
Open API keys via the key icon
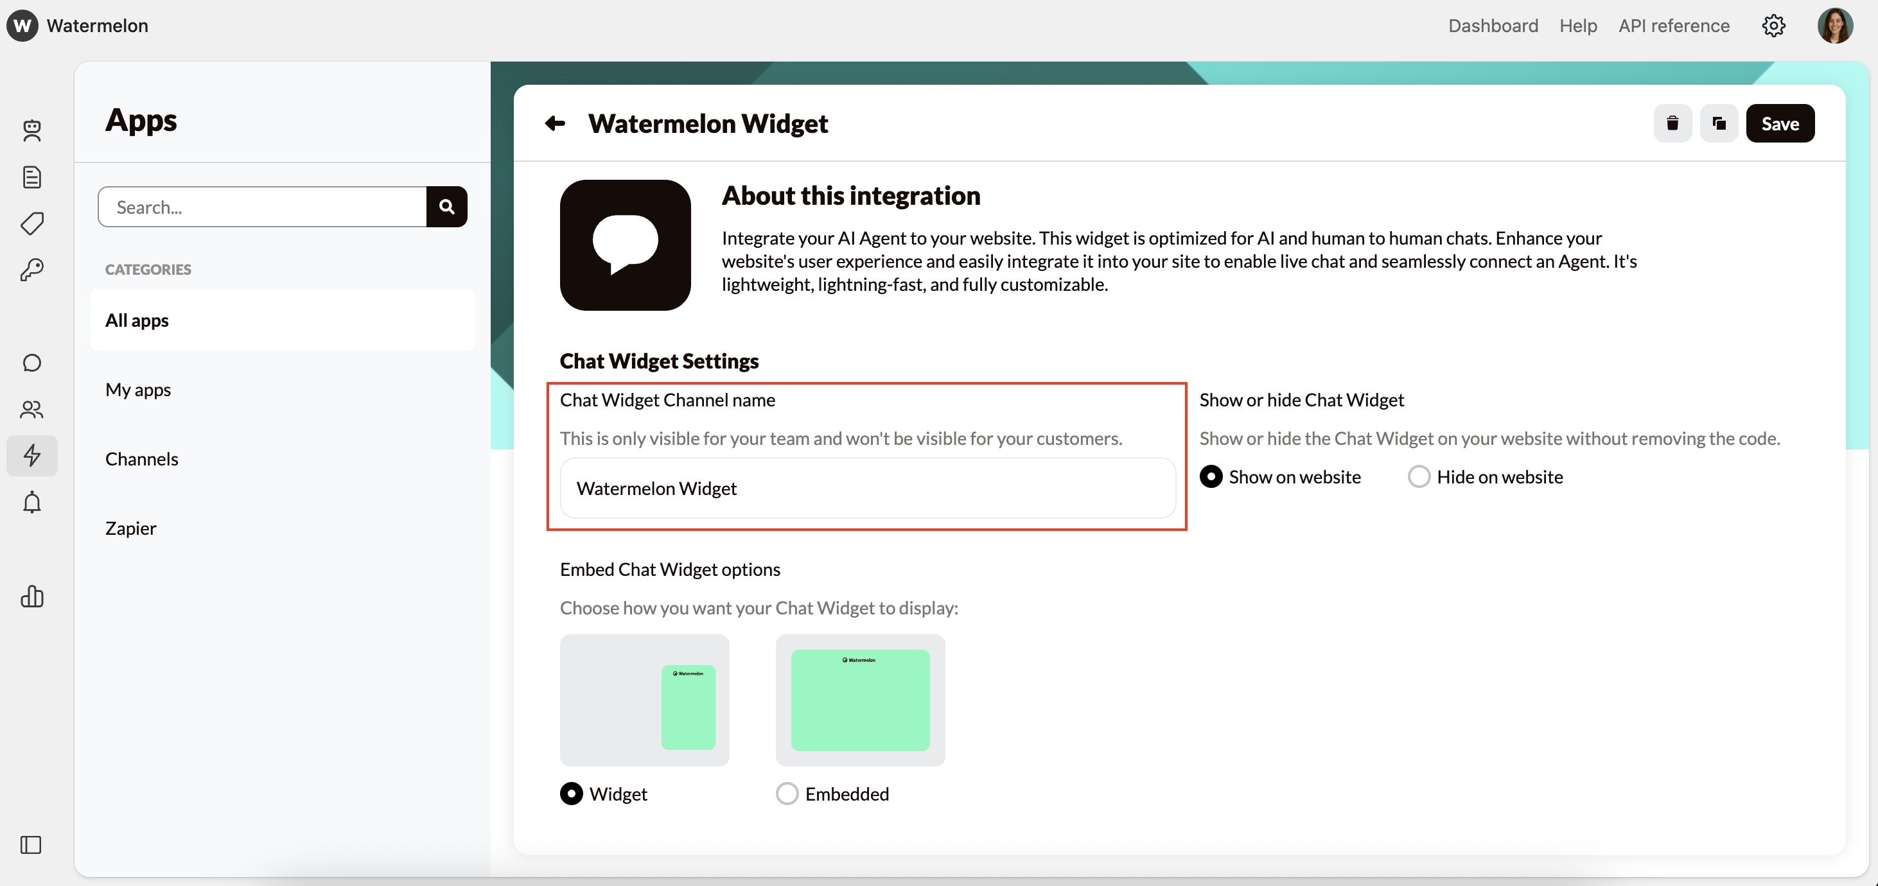point(31,269)
